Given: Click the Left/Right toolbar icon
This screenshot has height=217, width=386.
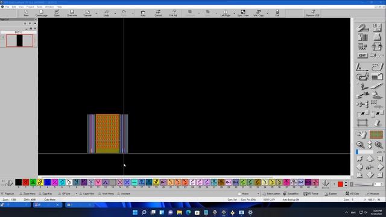Looking at the screenshot, I should pyautogui.click(x=225, y=13).
